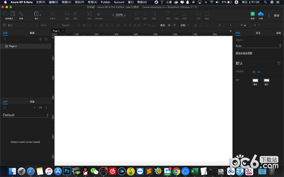Click the Send to Back icon

pos(75,14)
